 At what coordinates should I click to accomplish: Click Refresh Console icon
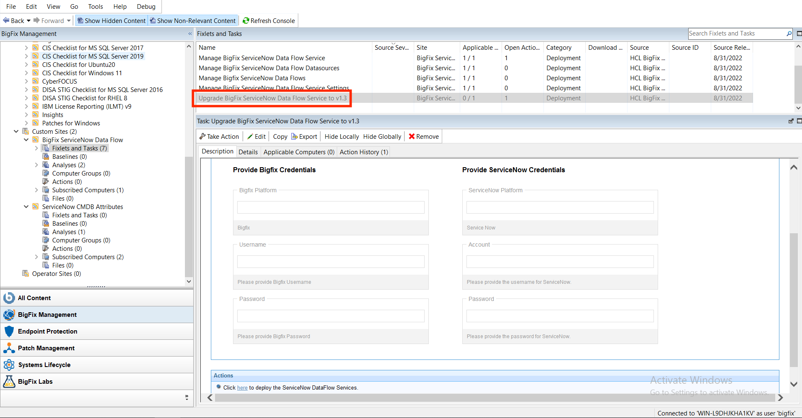click(246, 20)
